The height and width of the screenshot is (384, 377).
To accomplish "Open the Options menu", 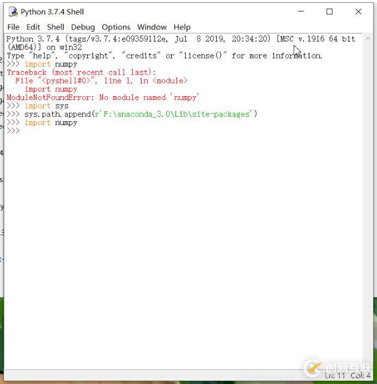I will point(116,27).
